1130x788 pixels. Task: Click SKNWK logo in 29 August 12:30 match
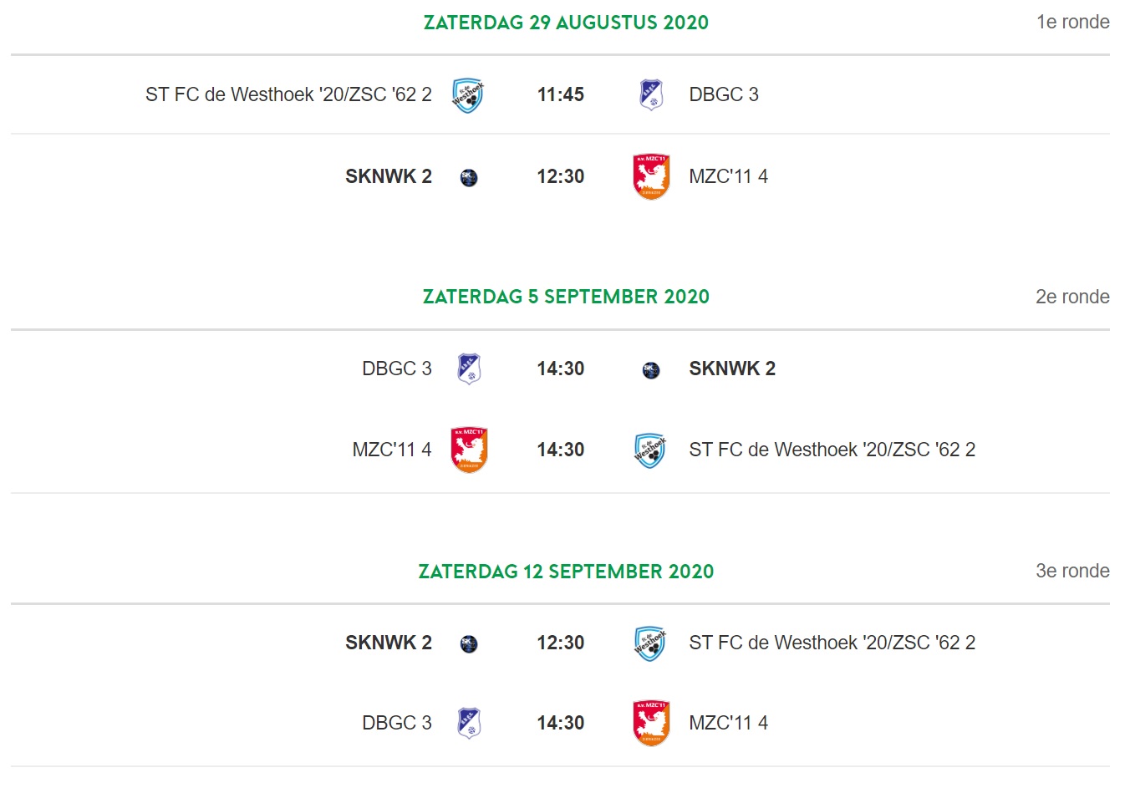coord(469,177)
